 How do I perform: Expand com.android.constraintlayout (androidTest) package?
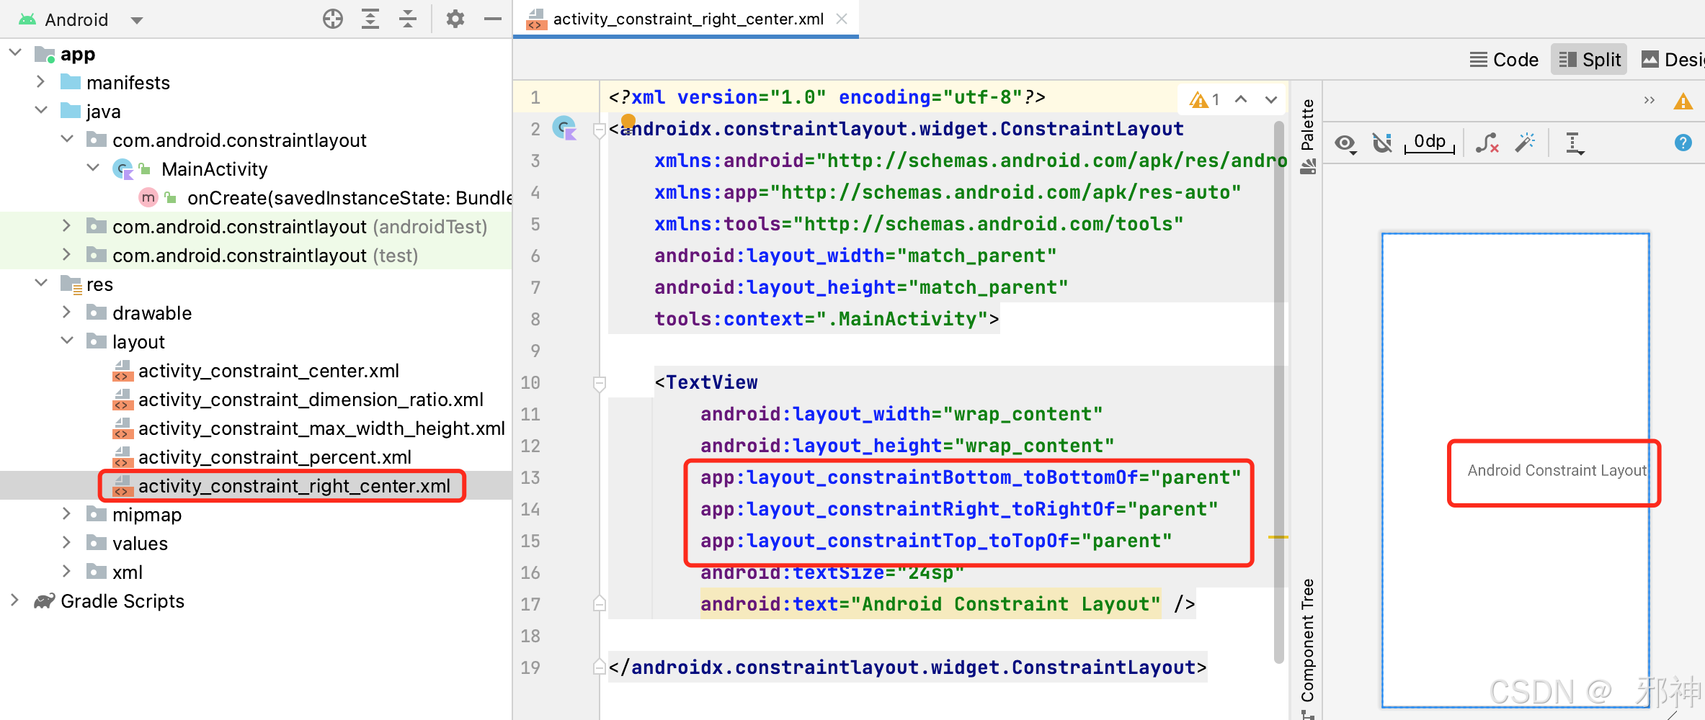[67, 226]
